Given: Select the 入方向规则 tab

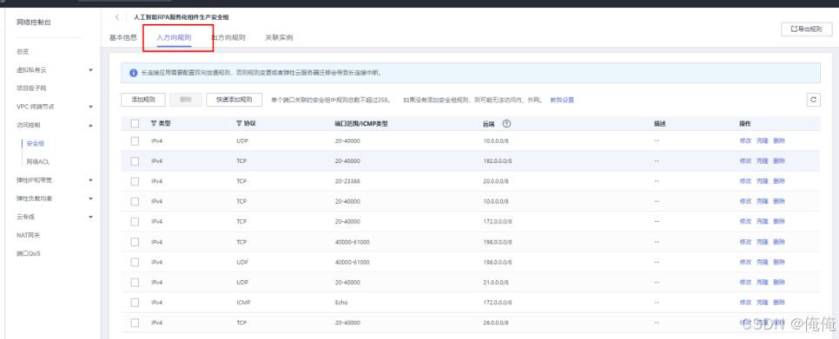Looking at the screenshot, I should tap(174, 38).
